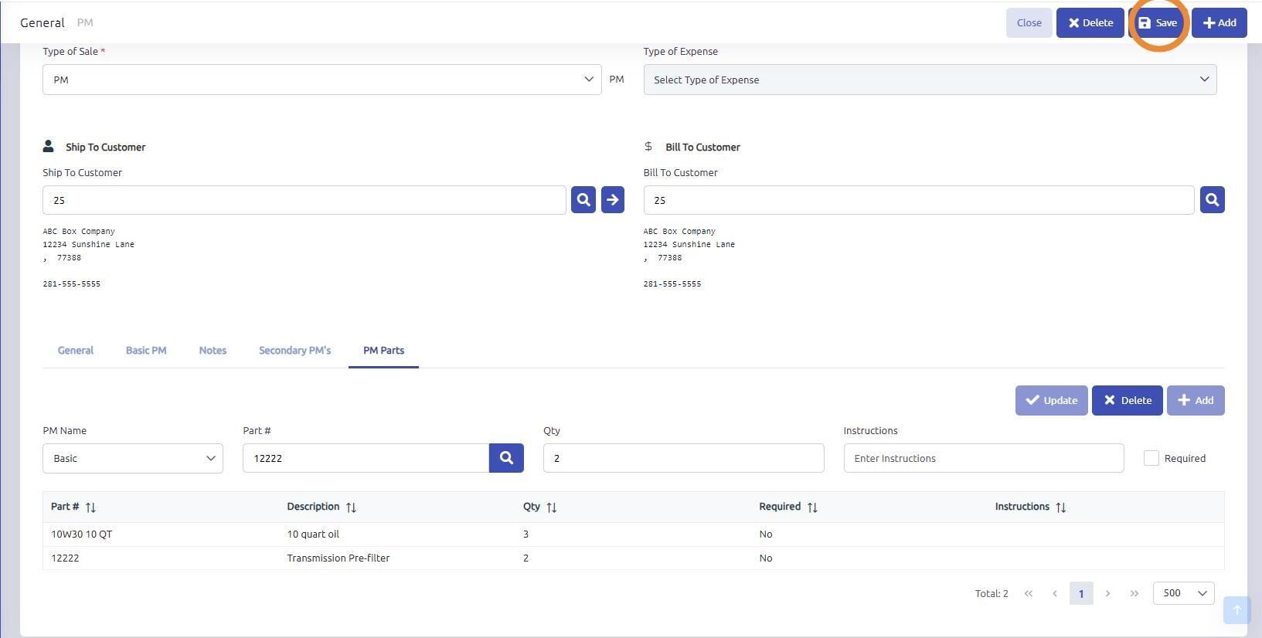
Task: Open the PM Name dropdown
Action: click(x=133, y=458)
